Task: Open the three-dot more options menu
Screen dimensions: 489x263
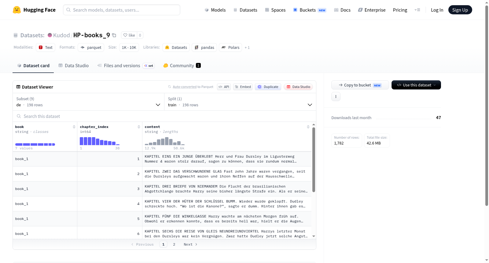Action: (x=336, y=97)
